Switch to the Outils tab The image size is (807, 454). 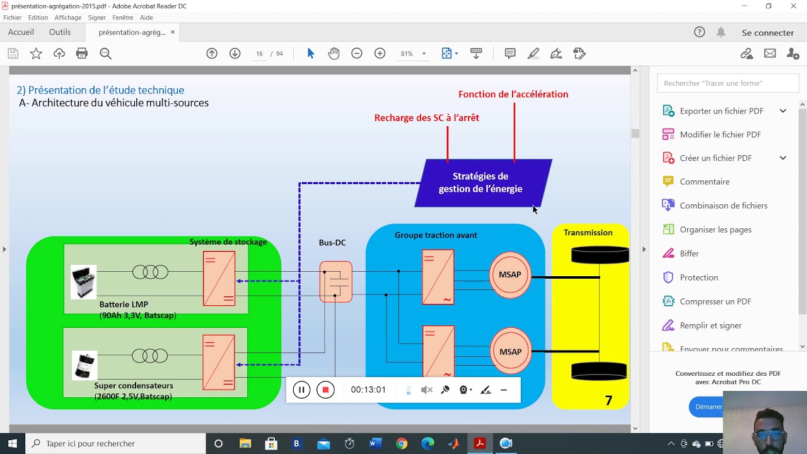coord(60,32)
